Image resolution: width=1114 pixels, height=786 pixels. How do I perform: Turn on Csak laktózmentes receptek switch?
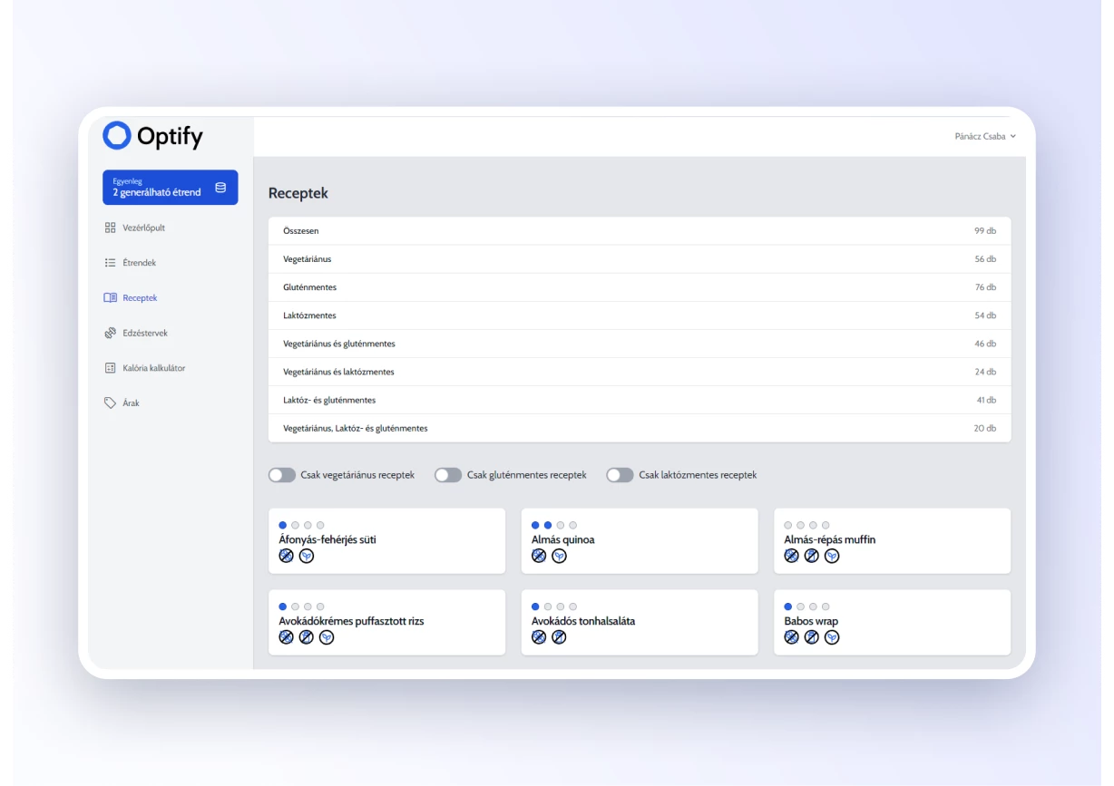620,475
